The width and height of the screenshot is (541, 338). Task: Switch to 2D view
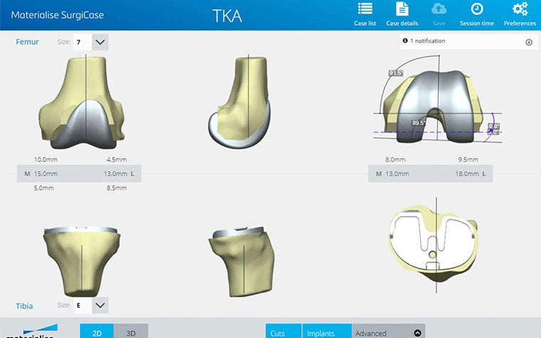coord(97,331)
